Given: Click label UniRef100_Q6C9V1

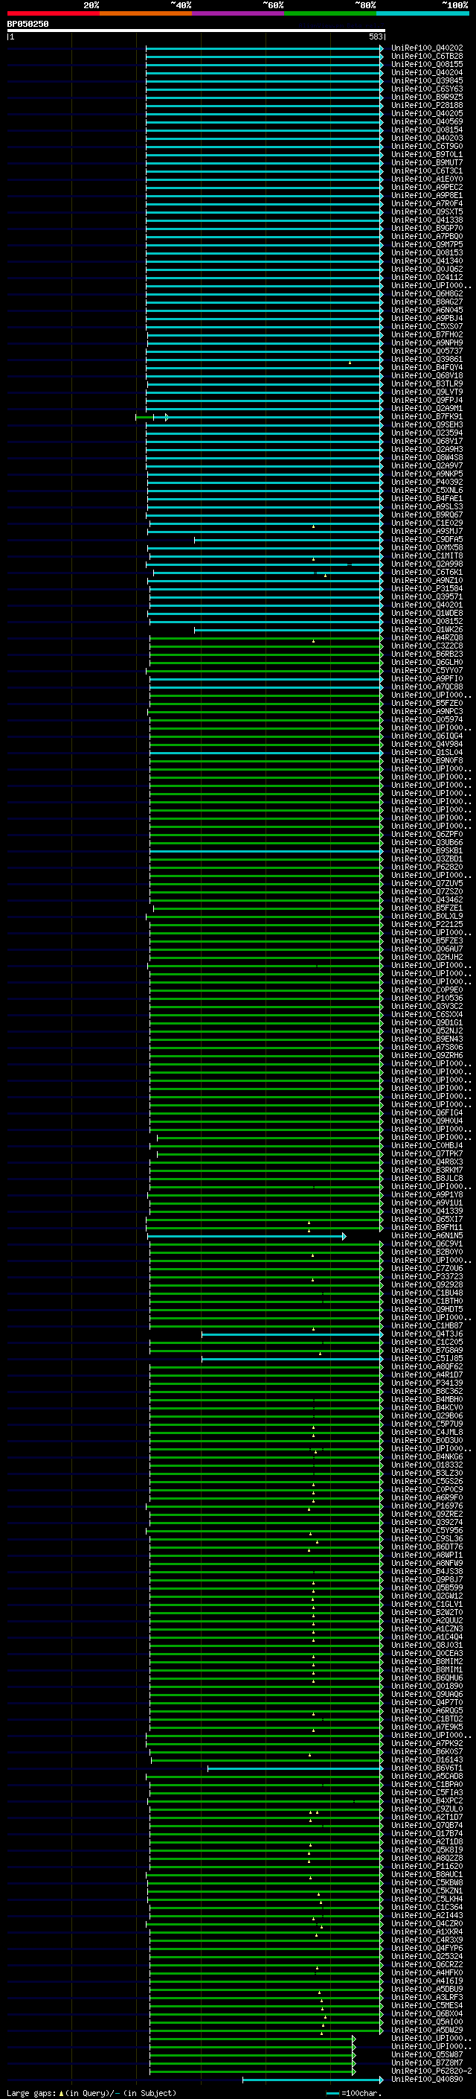Looking at the screenshot, I should click(x=426, y=1244).
